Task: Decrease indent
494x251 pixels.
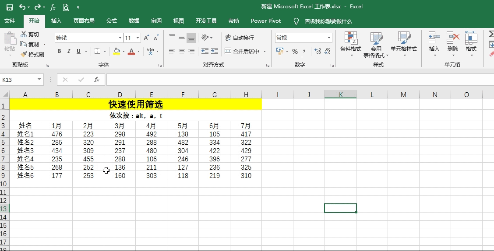Action: [x=205, y=51]
